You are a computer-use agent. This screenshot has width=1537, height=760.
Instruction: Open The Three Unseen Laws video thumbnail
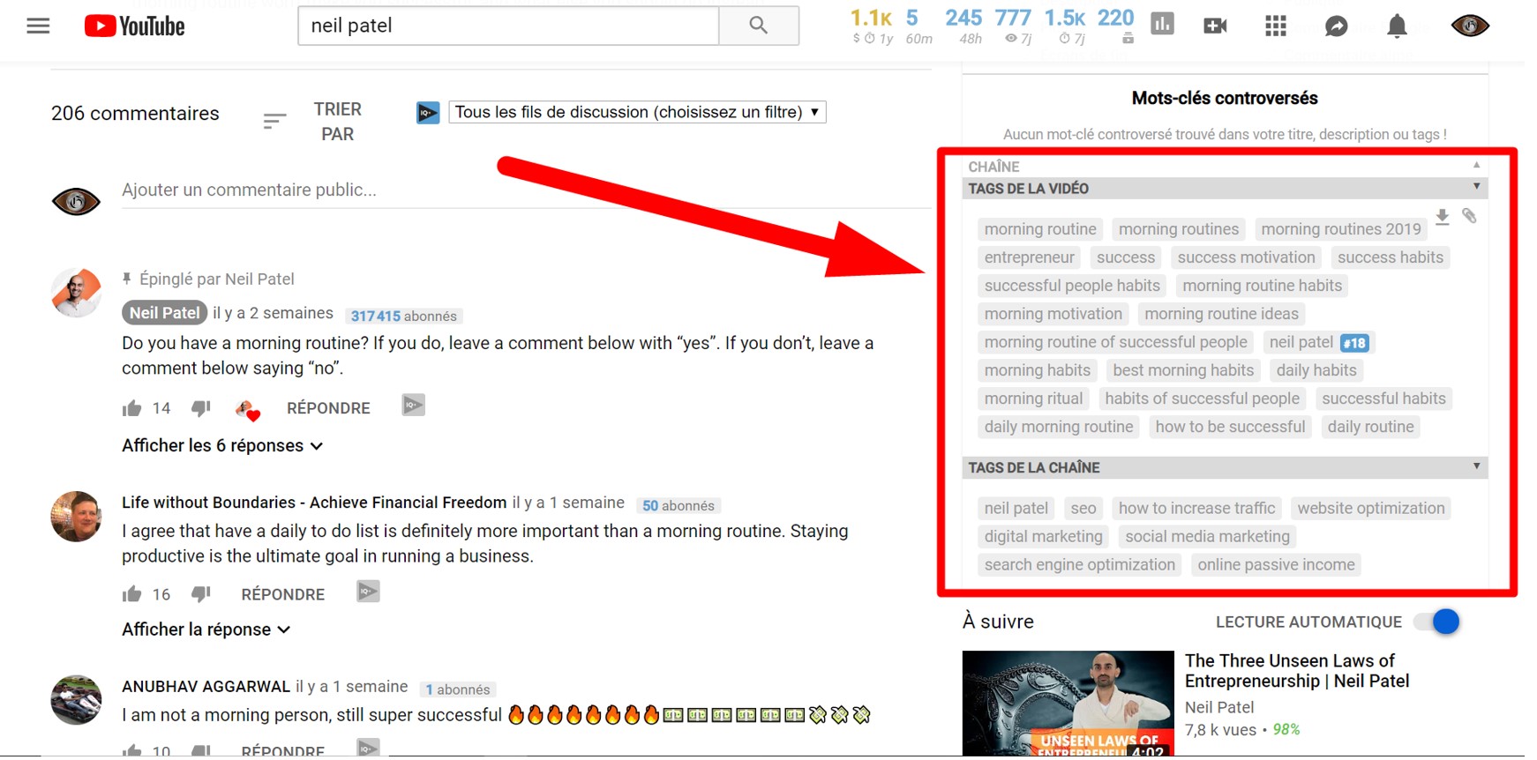(x=1068, y=704)
